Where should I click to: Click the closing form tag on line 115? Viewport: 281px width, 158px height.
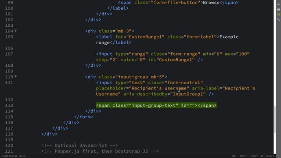click(83, 117)
